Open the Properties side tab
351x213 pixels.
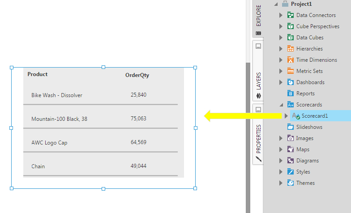click(258, 143)
